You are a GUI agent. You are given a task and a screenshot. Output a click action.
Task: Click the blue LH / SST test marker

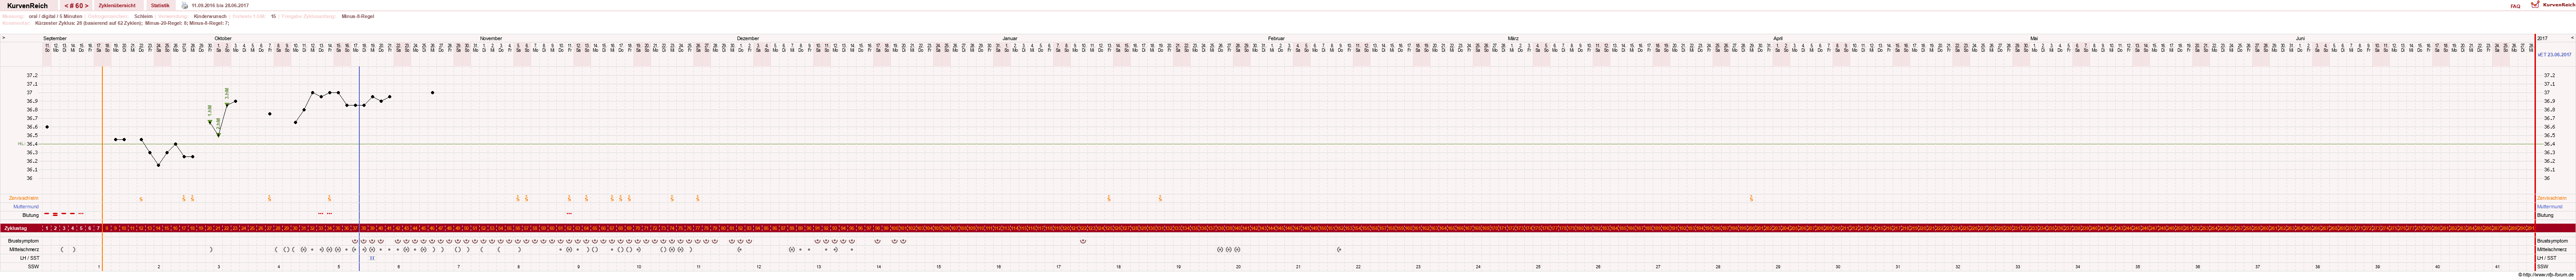[x=372, y=258]
